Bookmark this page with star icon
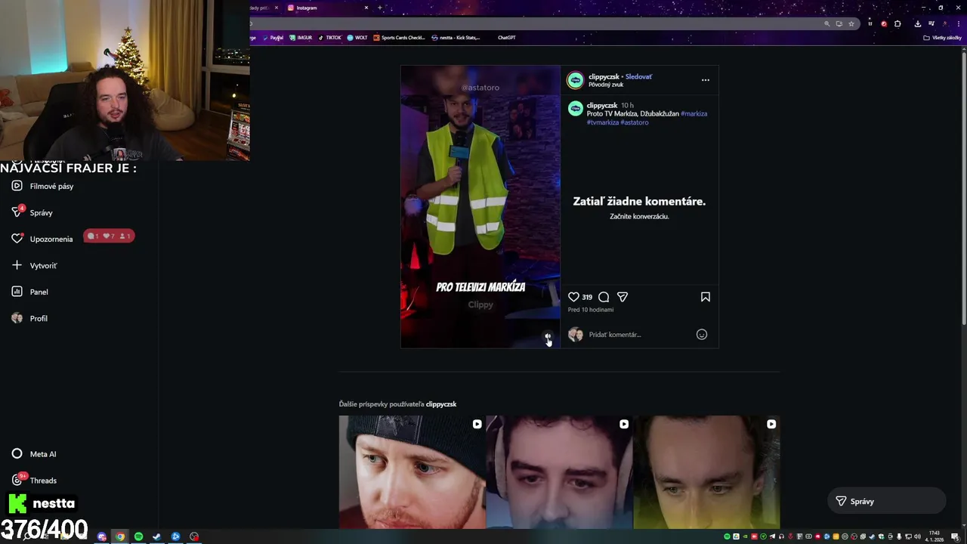Screen dimensions: 967x544 coord(851,23)
